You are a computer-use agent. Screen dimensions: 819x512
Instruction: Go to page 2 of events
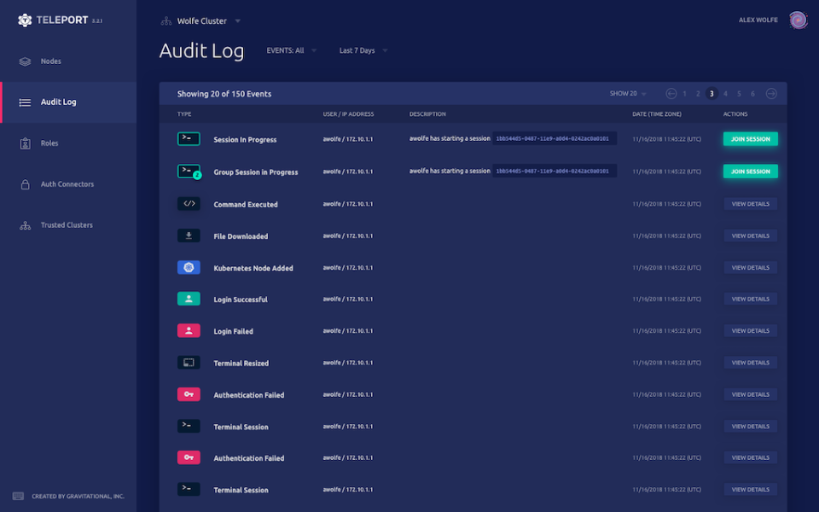click(698, 94)
